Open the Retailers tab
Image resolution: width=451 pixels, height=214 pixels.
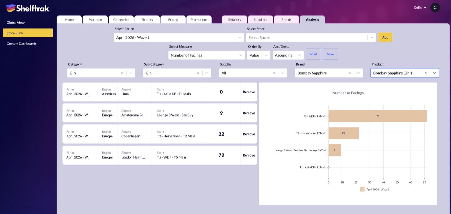pyautogui.click(x=234, y=19)
